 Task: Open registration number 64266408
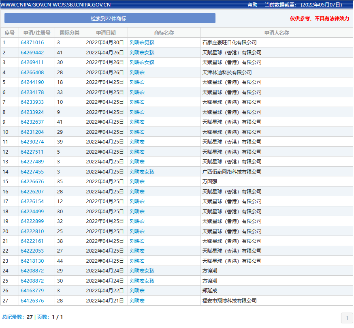(32, 73)
